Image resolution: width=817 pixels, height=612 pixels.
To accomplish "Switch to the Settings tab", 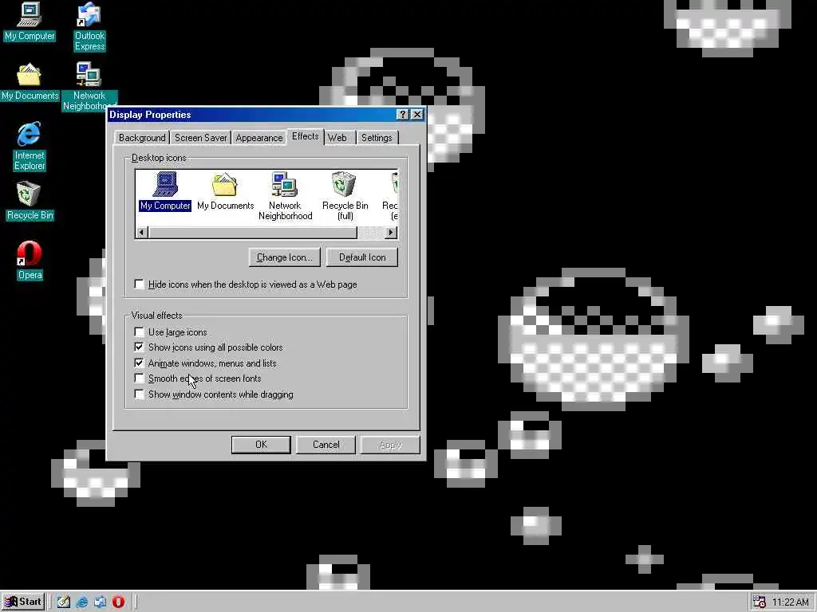I will [377, 138].
